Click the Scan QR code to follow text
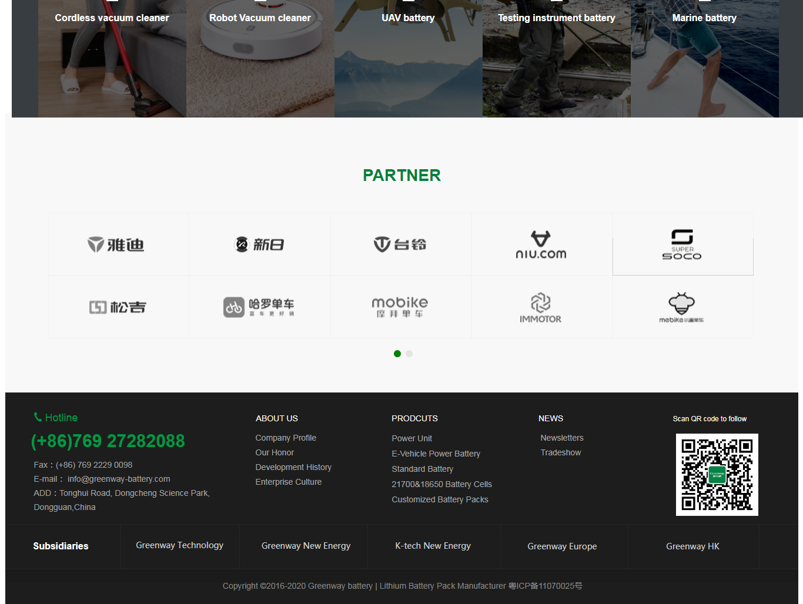The height and width of the screenshot is (604, 803). click(710, 419)
